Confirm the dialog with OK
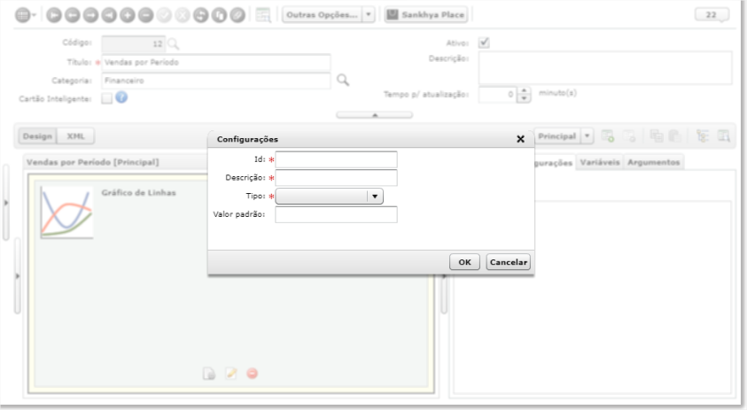 tap(464, 262)
